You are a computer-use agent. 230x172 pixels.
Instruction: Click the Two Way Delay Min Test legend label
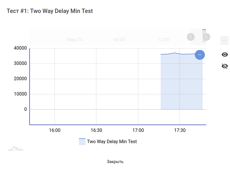112,142
